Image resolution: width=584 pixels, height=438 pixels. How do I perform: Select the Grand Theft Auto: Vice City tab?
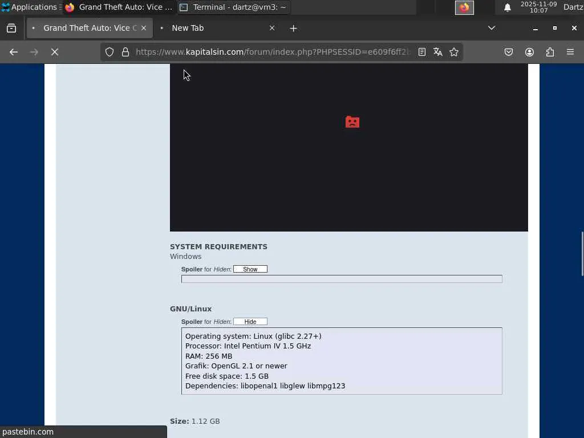tap(90, 29)
